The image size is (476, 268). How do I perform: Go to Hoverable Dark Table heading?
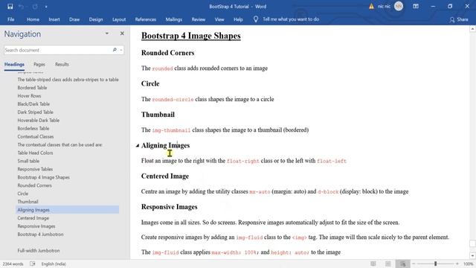pyautogui.click(x=38, y=121)
